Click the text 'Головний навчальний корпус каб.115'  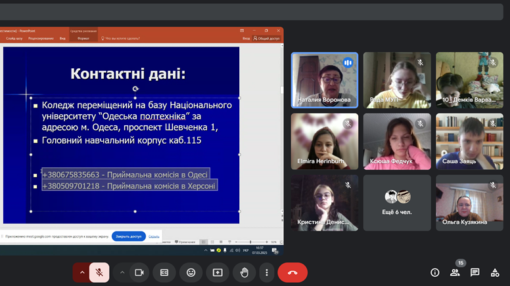coord(122,140)
